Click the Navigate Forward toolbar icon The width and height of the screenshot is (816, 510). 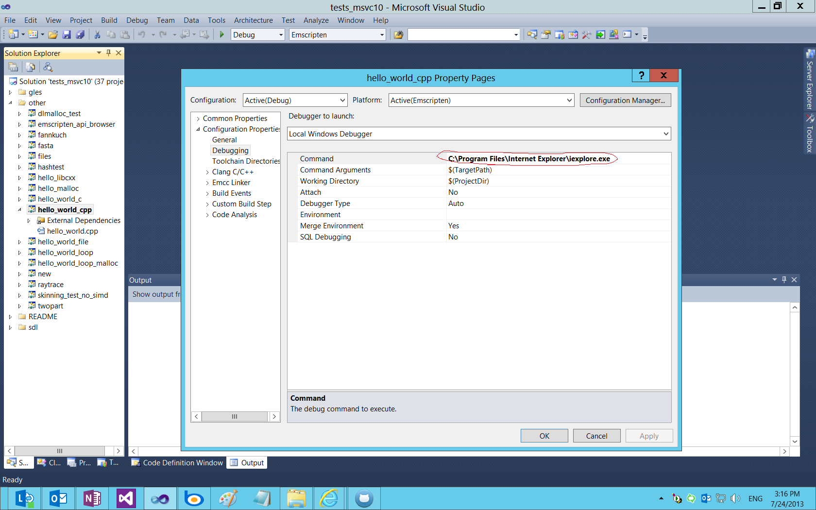204,34
